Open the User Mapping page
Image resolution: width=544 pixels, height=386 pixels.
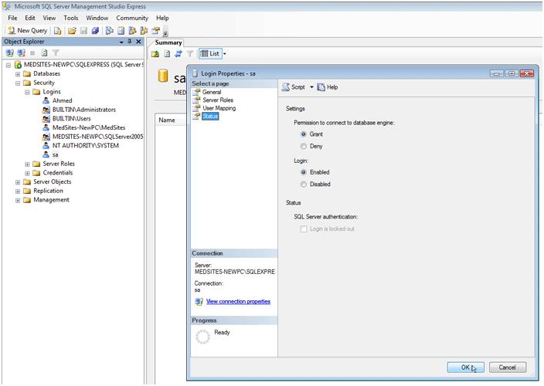pyautogui.click(x=219, y=108)
